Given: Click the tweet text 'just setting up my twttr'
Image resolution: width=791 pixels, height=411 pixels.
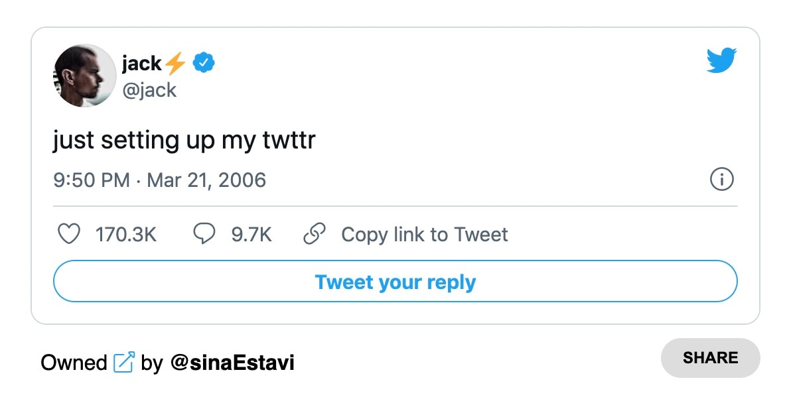Looking at the screenshot, I should [x=184, y=140].
